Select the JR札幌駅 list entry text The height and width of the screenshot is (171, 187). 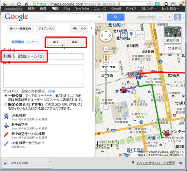[19, 115]
